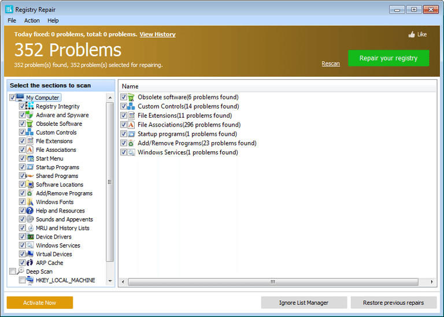Select the Windows Fonts tree item label
The width and height of the screenshot is (444, 317).
tap(55, 202)
